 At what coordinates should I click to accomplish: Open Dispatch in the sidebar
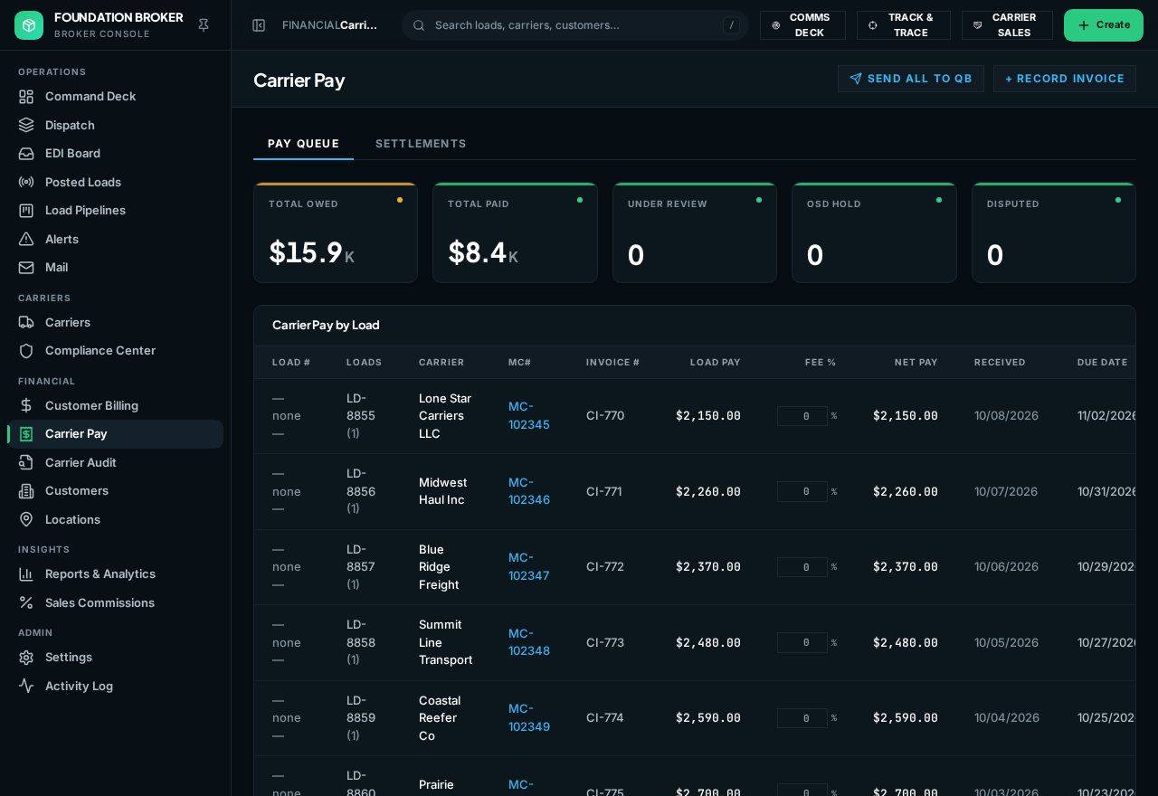click(115, 125)
